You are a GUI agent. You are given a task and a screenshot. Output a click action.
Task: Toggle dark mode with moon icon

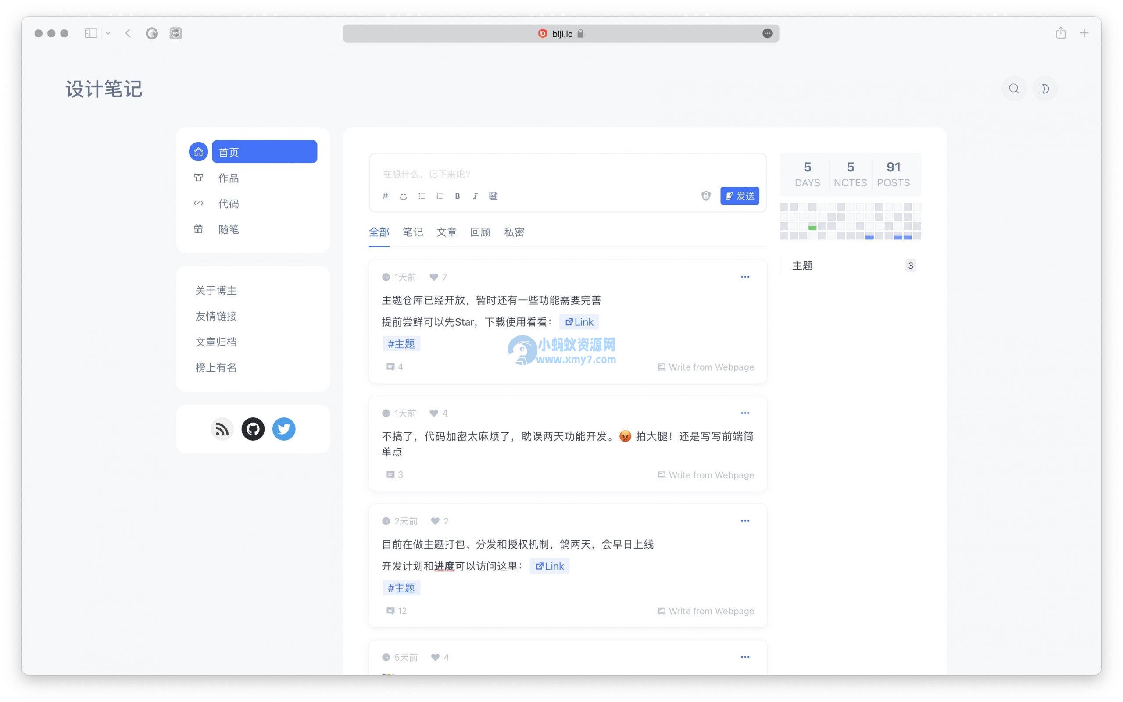(1045, 89)
